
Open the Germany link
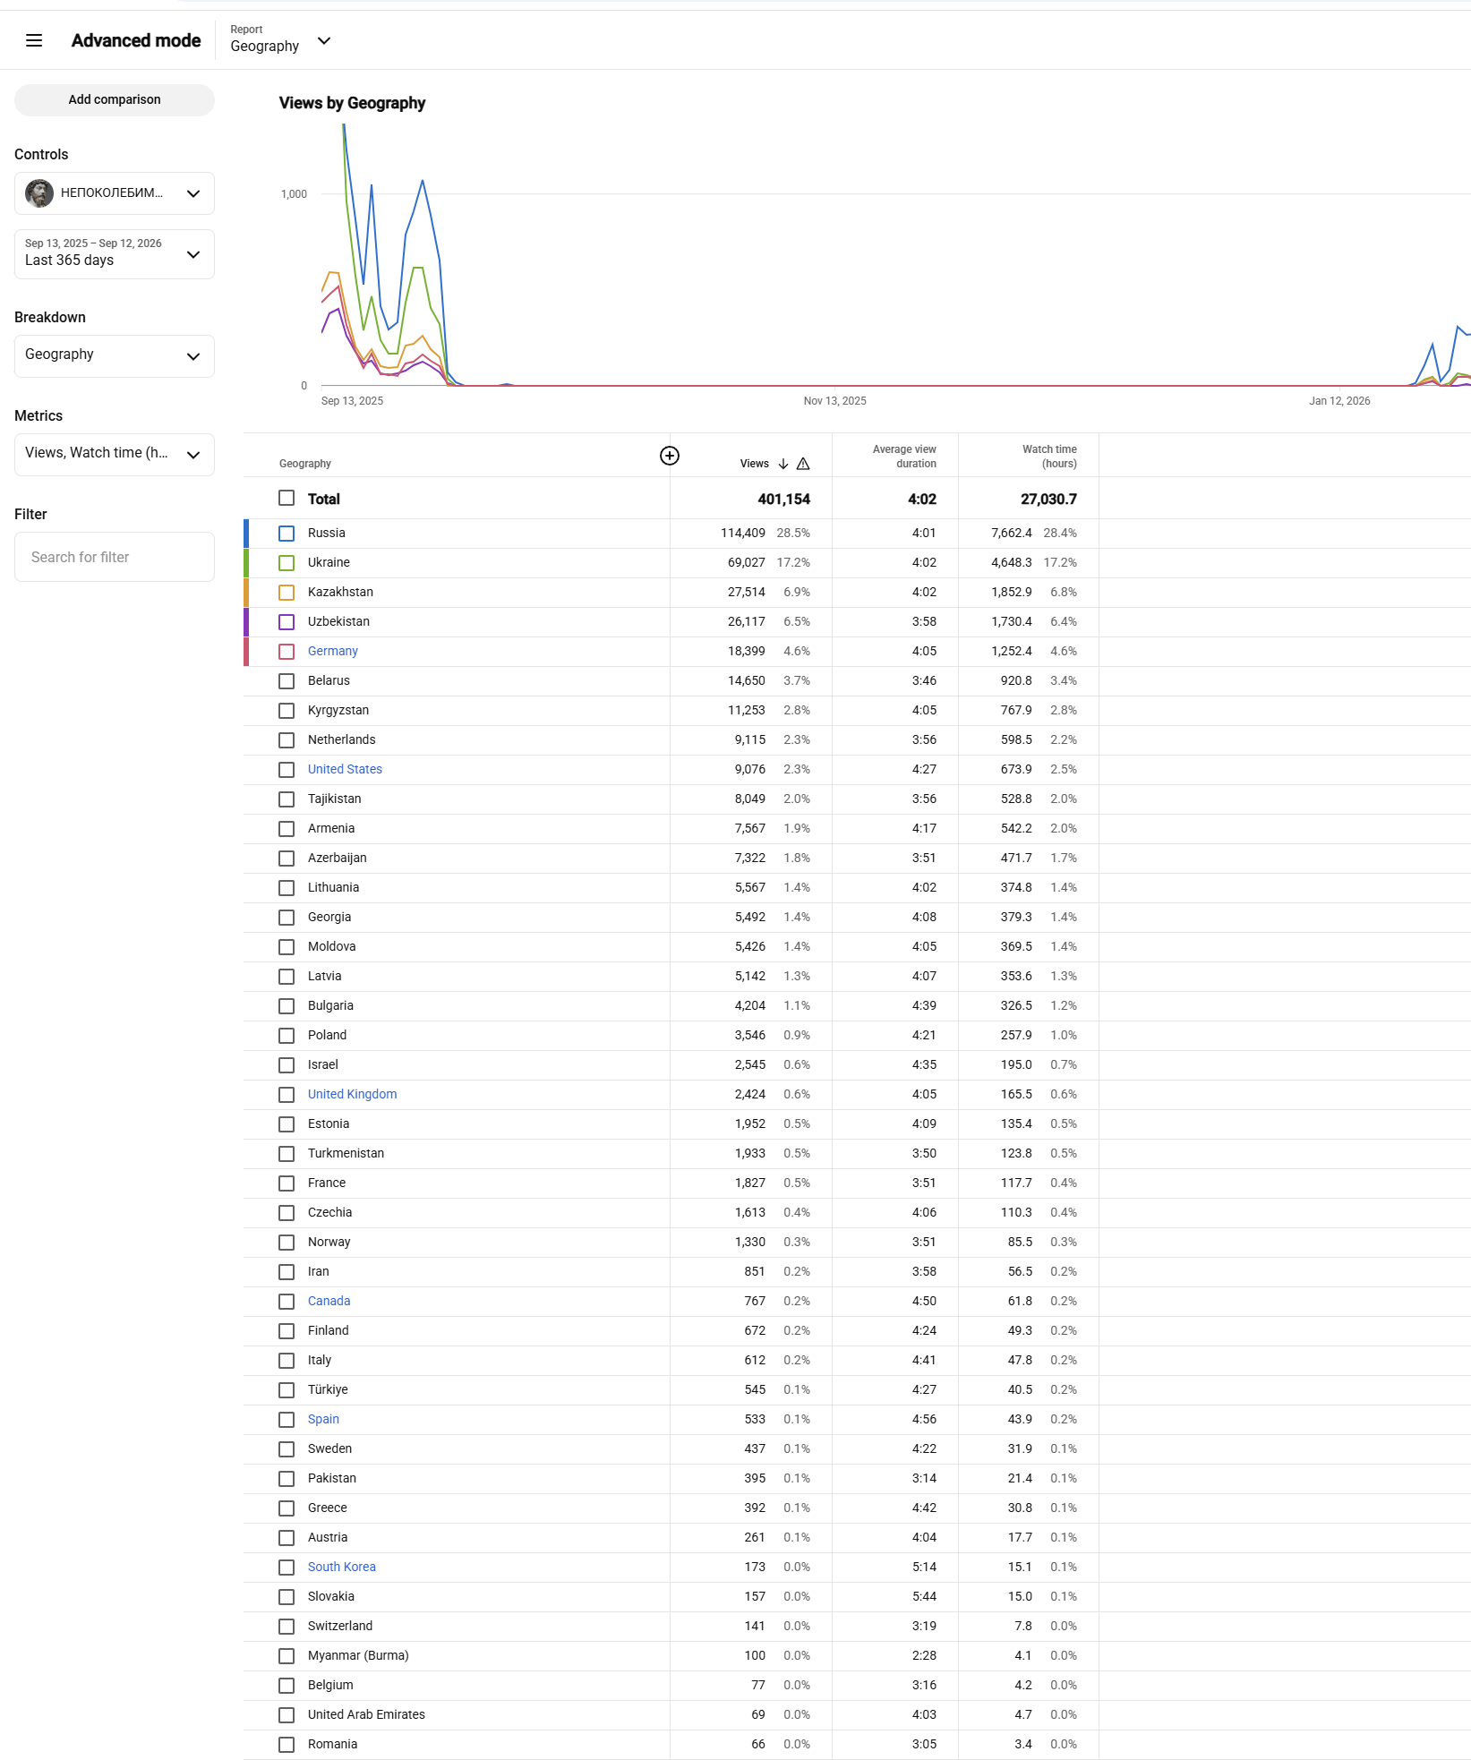point(333,651)
